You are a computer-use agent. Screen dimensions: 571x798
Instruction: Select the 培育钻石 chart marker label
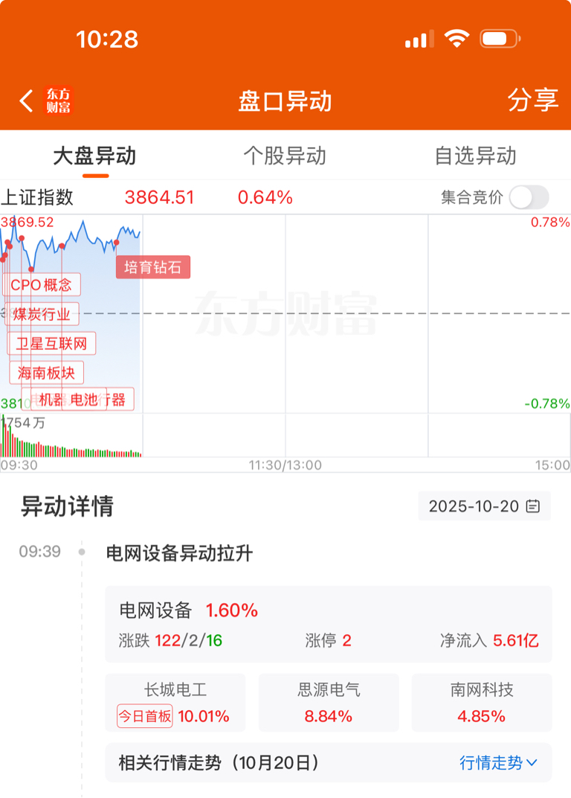(153, 267)
